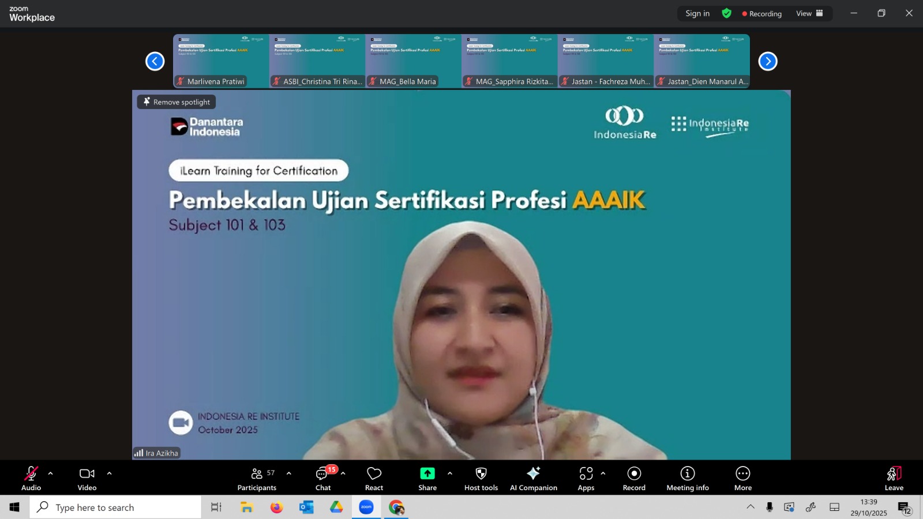Click the Sign in button
The width and height of the screenshot is (923, 519).
(x=697, y=13)
